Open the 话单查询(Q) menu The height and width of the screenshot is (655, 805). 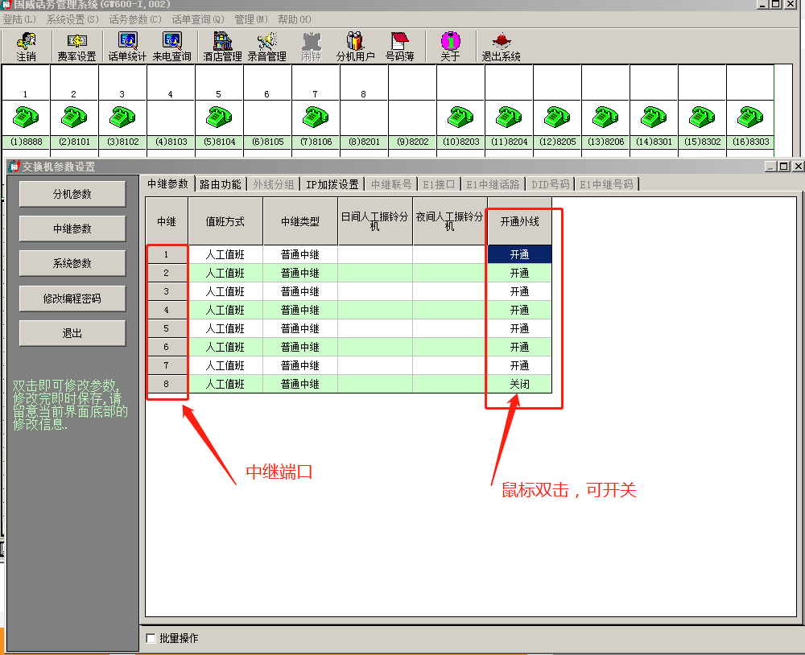(198, 19)
